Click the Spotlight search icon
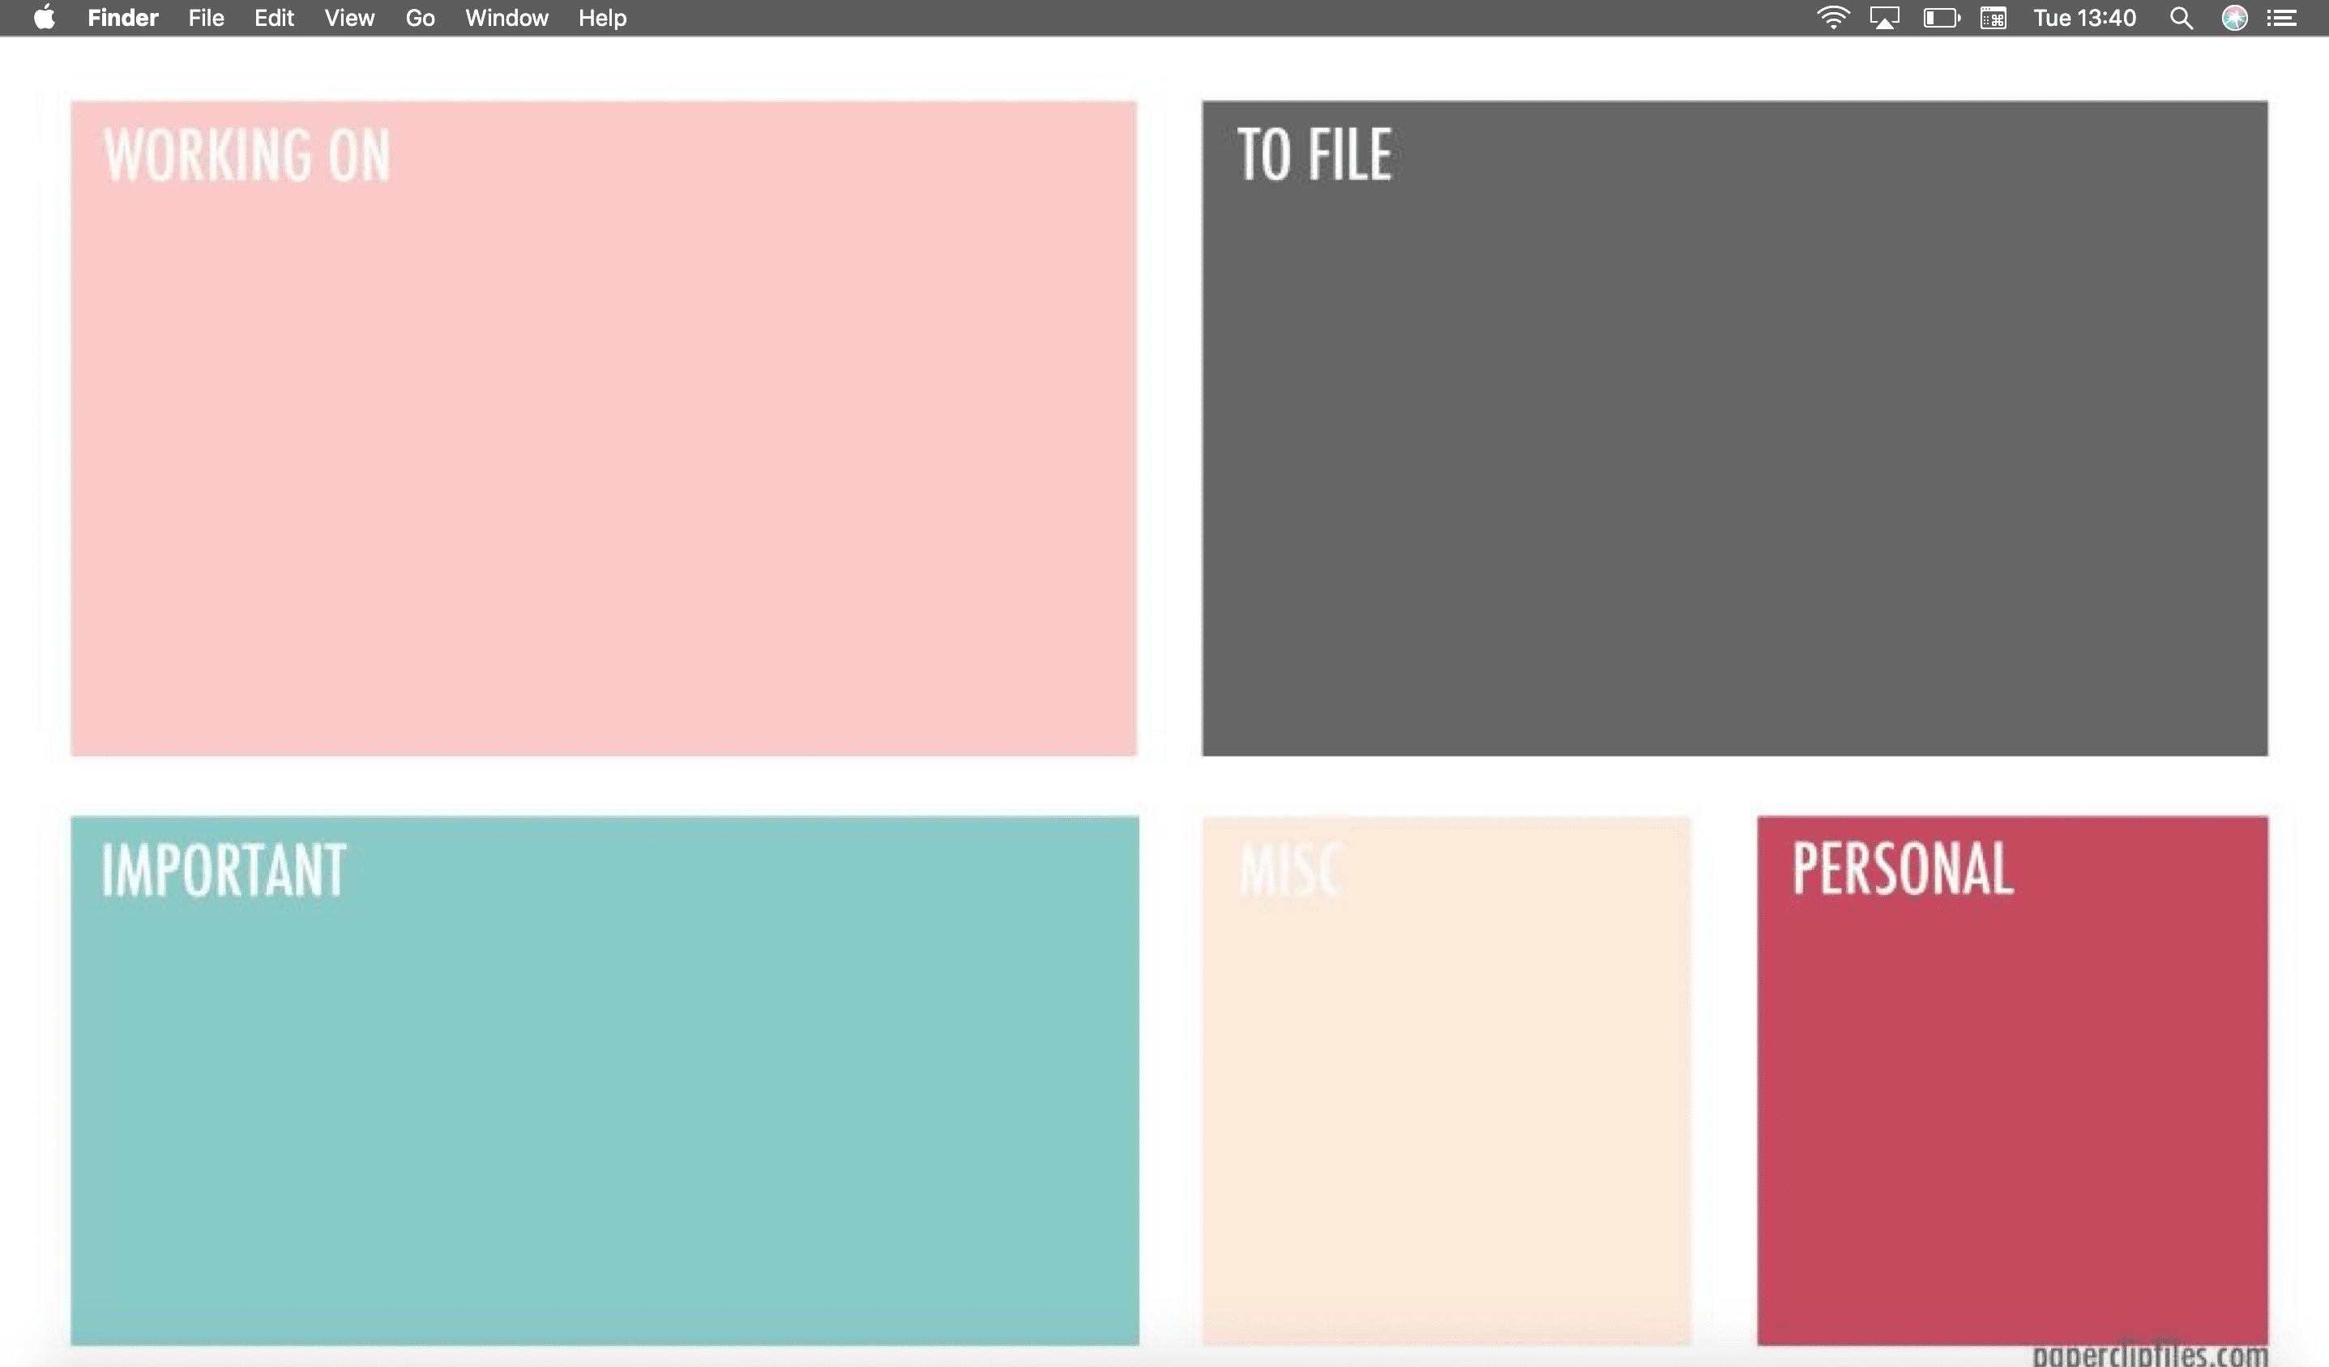This screenshot has width=2329, height=1367. pos(2182,18)
